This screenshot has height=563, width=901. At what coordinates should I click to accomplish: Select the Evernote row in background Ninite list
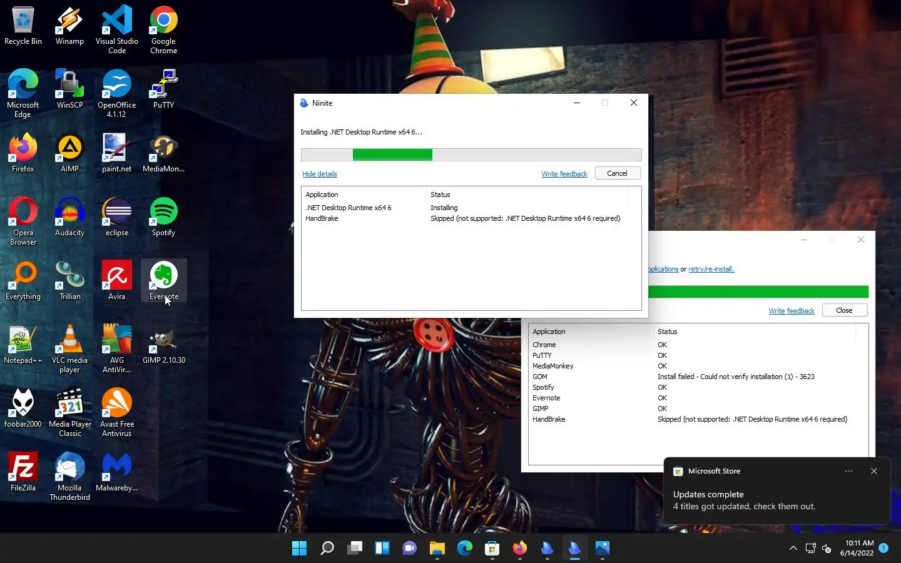pos(698,398)
